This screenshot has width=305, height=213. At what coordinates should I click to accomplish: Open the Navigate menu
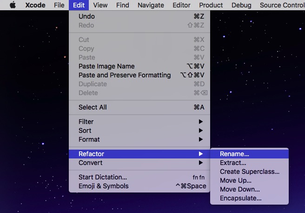tap(151, 5)
